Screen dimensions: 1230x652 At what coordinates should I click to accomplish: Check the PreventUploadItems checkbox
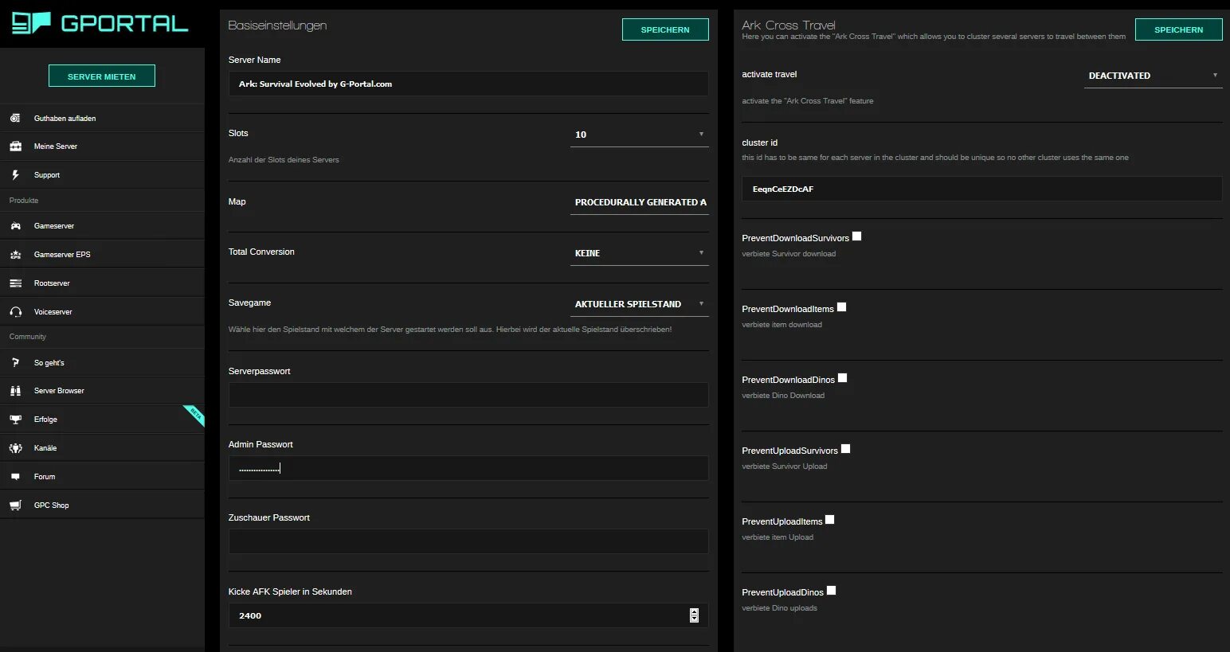pyautogui.click(x=830, y=520)
